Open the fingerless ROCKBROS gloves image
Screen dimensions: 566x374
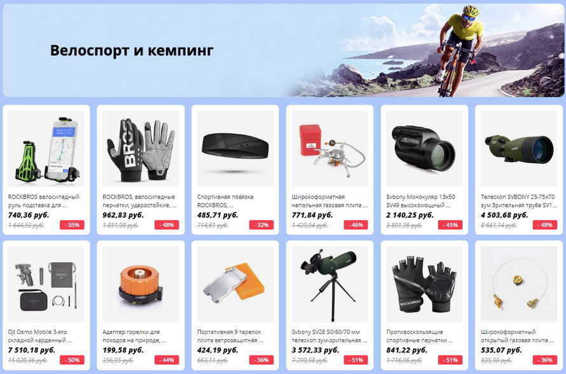click(424, 284)
